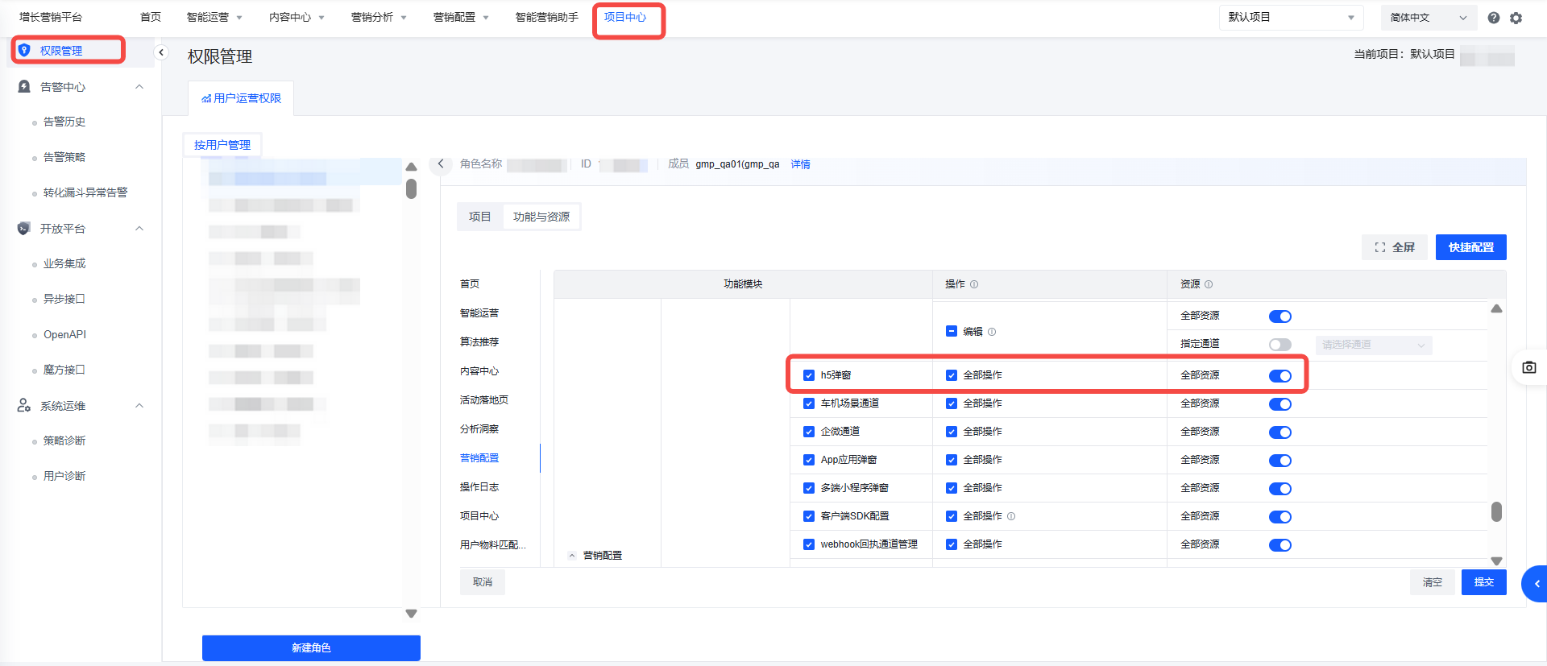Collapse the left sidebar with arrow icon
This screenshot has height=666, width=1547.
(x=161, y=52)
